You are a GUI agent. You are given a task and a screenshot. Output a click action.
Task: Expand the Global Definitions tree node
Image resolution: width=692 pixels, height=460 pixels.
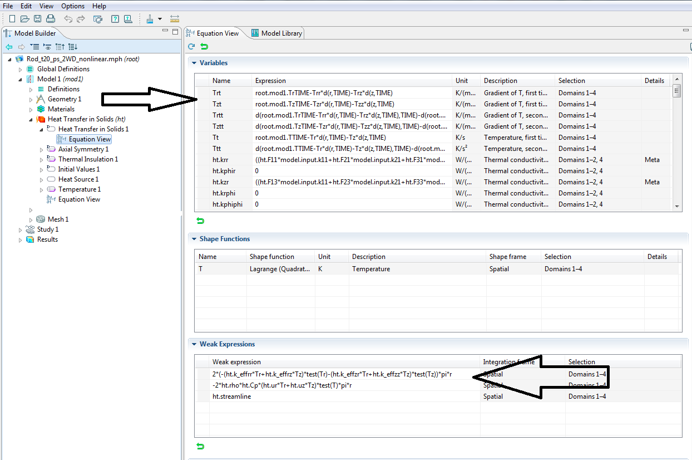coord(21,70)
